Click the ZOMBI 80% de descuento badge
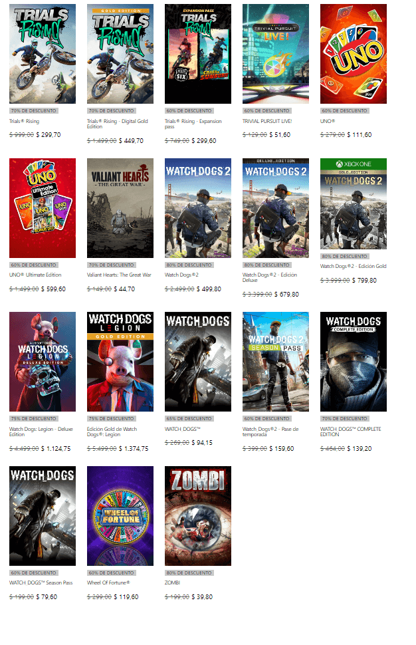416x645 pixels. (x=189, y=573)
